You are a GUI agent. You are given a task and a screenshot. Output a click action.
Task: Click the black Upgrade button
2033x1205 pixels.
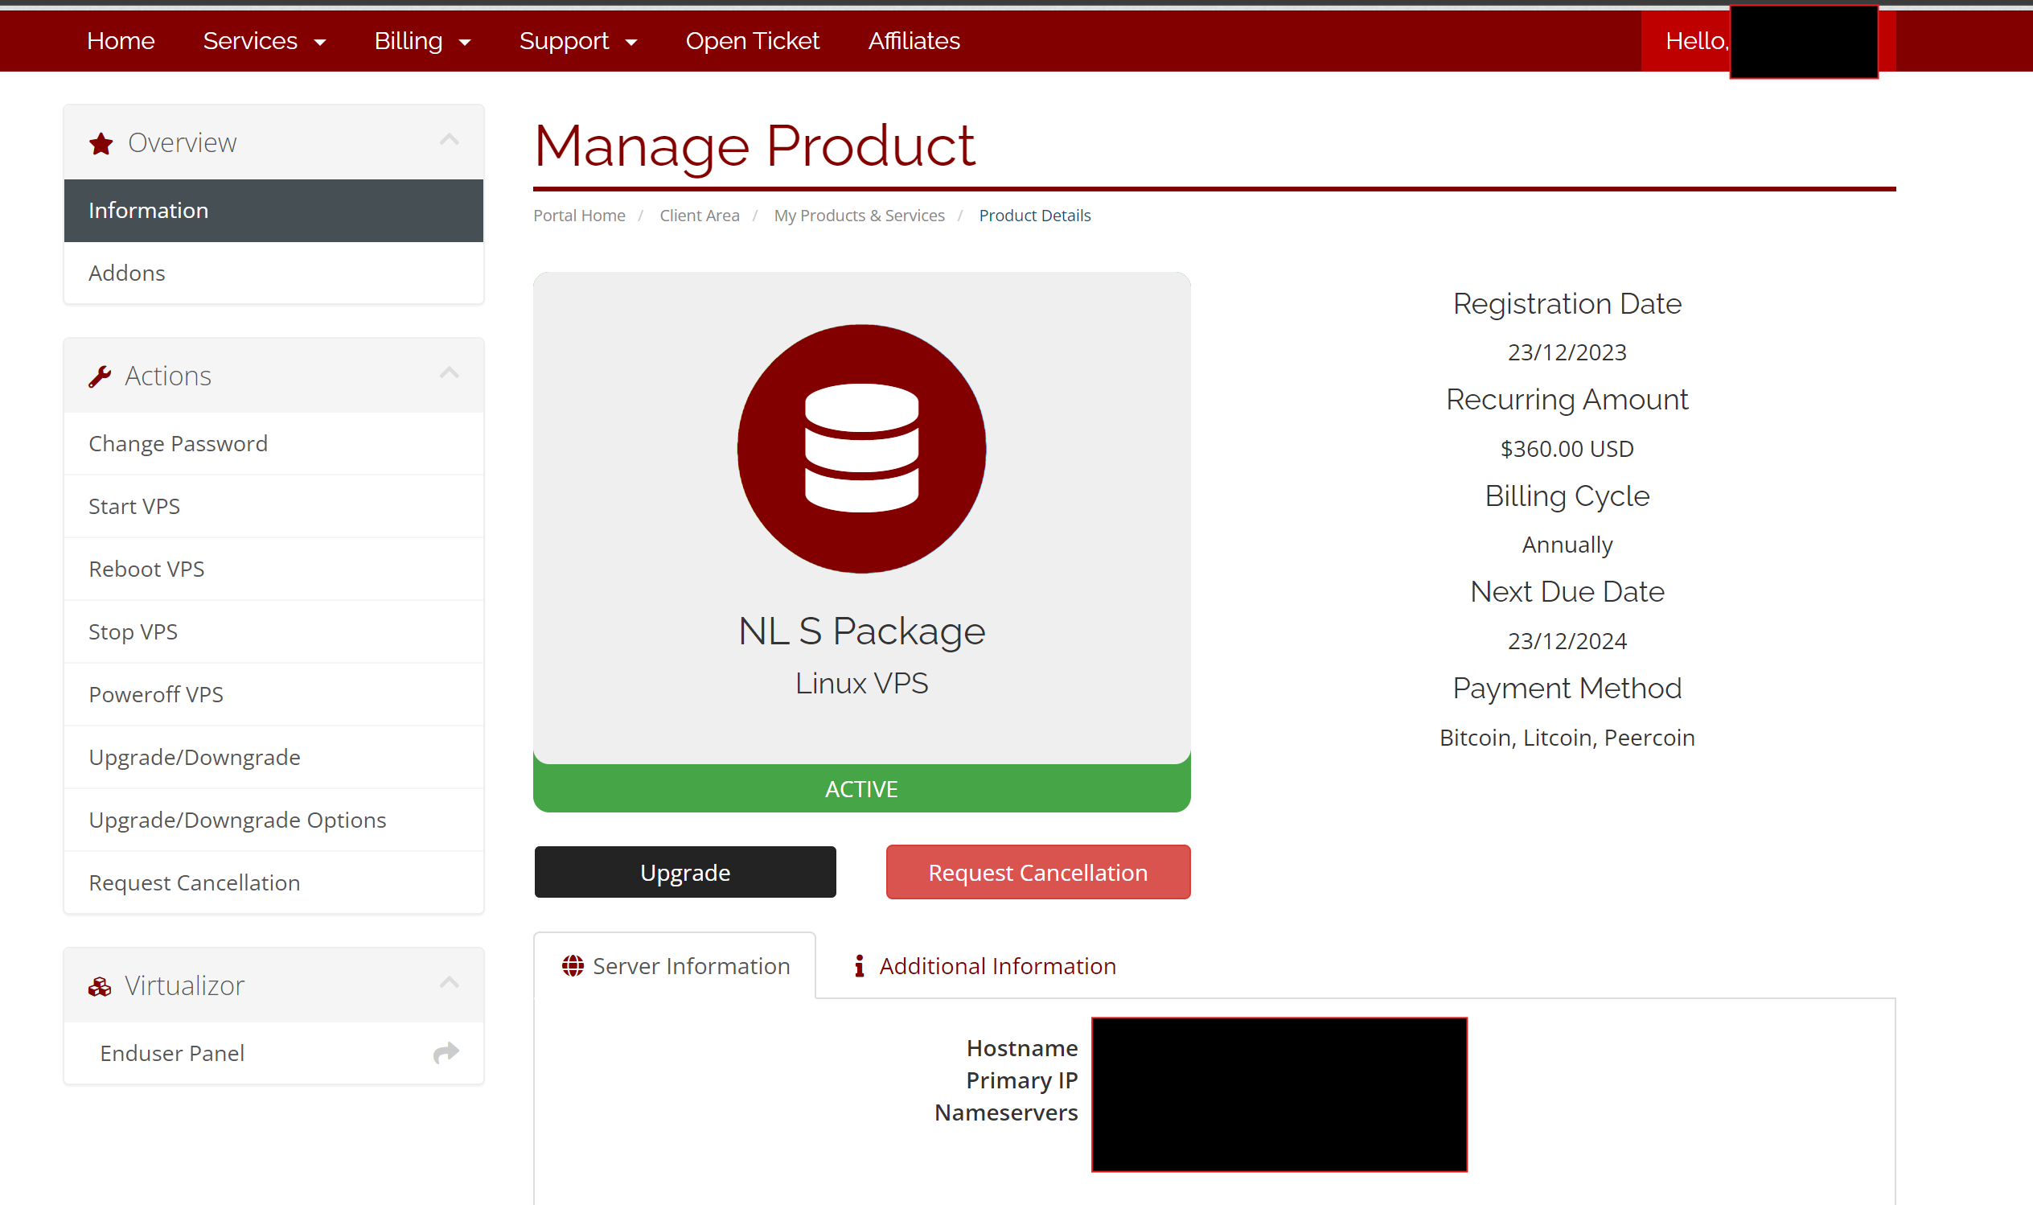click(685, 872)
